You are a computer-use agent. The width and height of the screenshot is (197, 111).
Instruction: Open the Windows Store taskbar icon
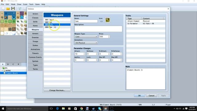pyautogui.click(x=75, y=109)
